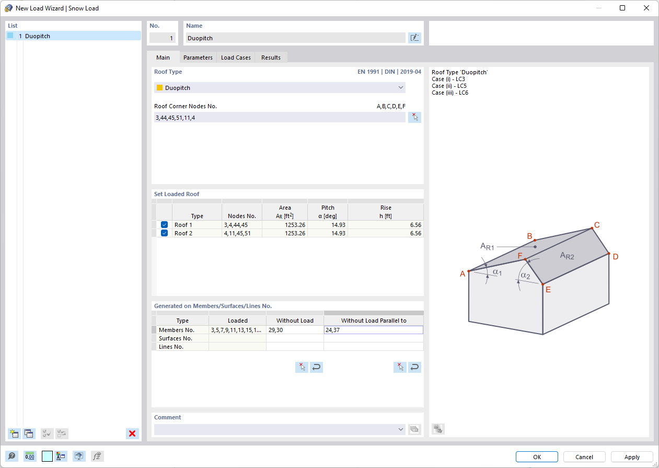
Task: Maximize the New Load Wizard window
Action: (622, 8)
